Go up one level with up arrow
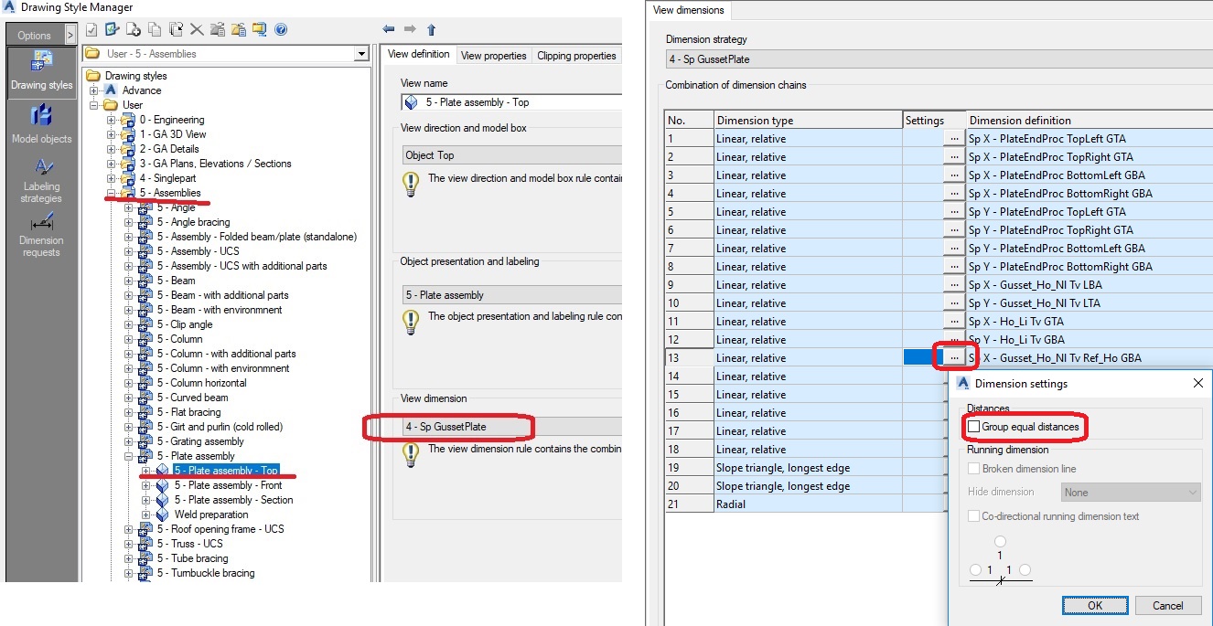This screenshot has height=626, width=1213. click(431, 30)
